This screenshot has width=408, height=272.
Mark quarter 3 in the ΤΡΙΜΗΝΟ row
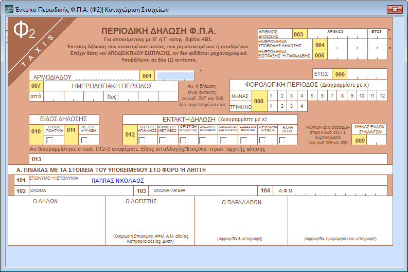(291, 106)
